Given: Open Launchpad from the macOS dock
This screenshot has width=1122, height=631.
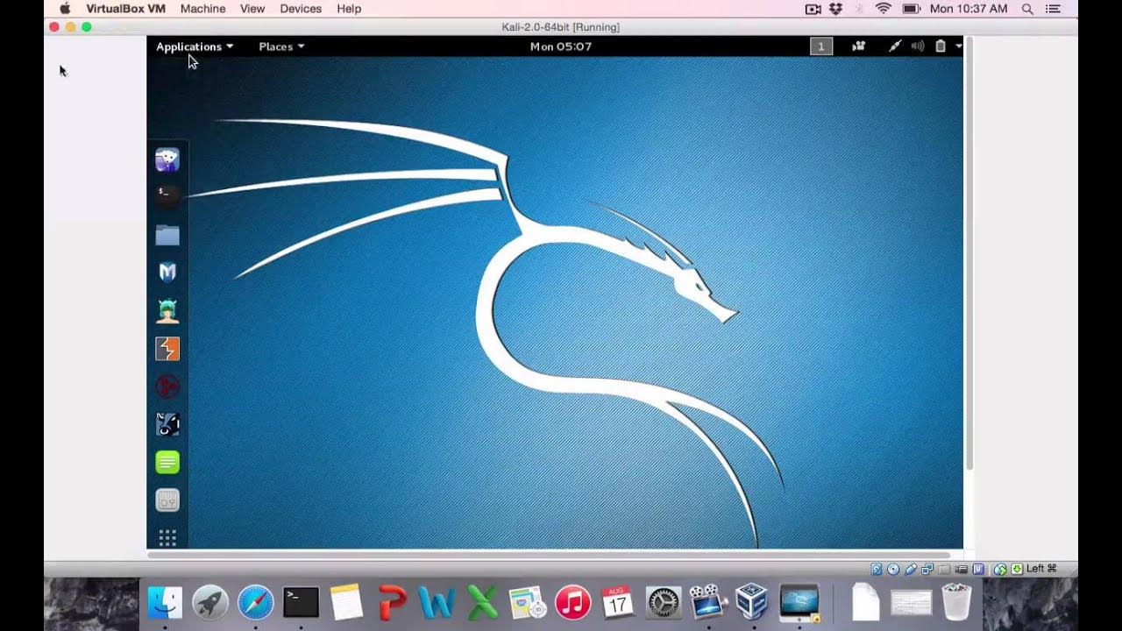Looking at the screenshot, I should pyautogui.click(x=210, y=603).
